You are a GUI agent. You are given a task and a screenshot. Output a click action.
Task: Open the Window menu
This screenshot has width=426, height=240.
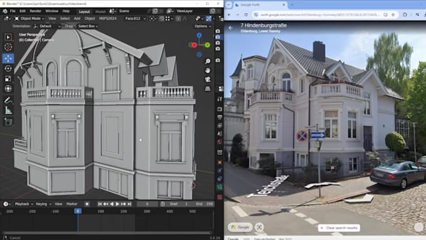(51, 11)
